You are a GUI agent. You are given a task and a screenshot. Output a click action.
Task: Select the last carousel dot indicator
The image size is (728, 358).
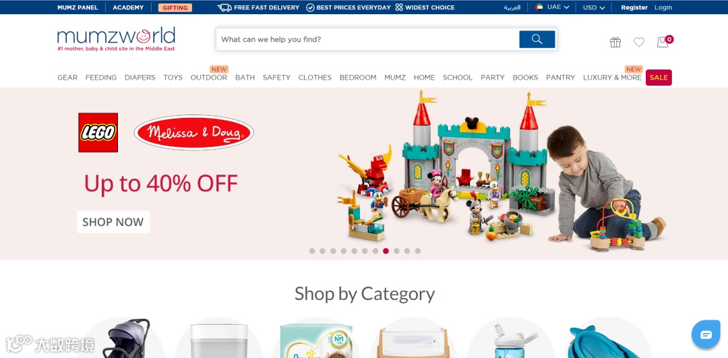pos(418,251)
